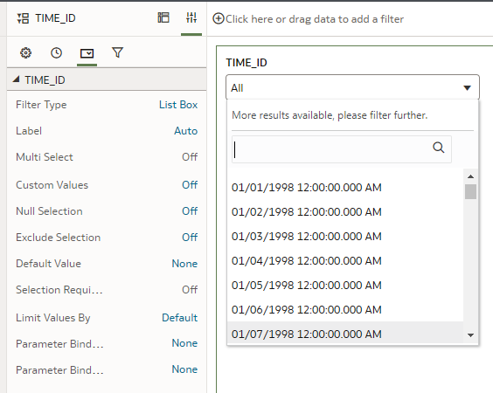Screen dimensions: 493x393
Task: Open the TIME_ID 'All' dropdown arrow
Action: coord(468,88)
